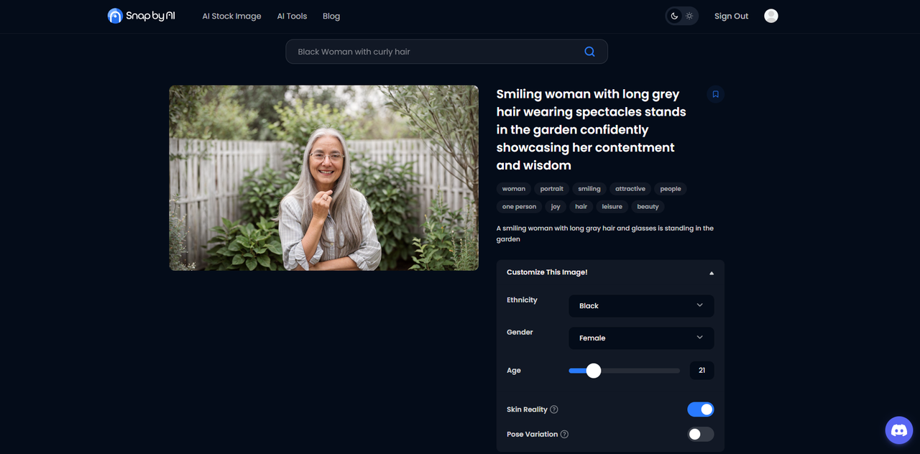
Task: Click the Sign Out link
Action: pos(731,16)
